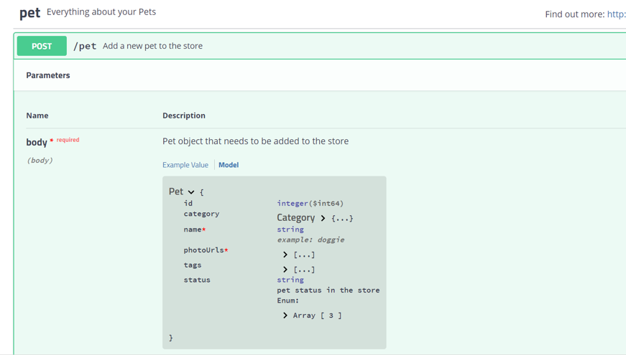Open the Find out more http link
The image size is (626, 355).
coord(616,14)
